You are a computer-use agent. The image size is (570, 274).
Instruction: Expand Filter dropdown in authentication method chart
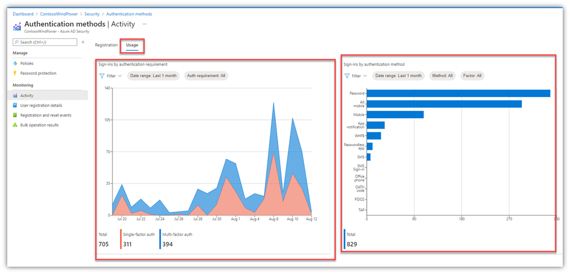(x=355, y=76)
